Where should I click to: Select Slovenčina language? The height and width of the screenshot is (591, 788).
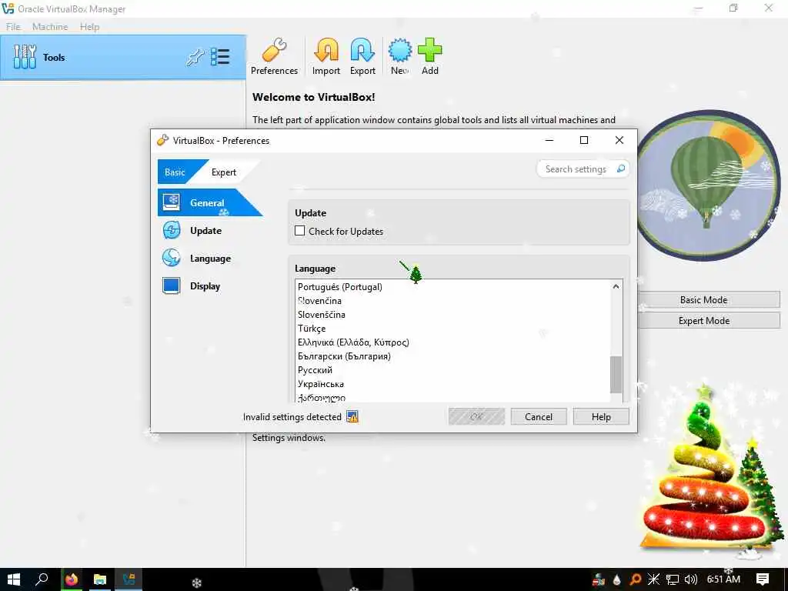pos(319,301)
